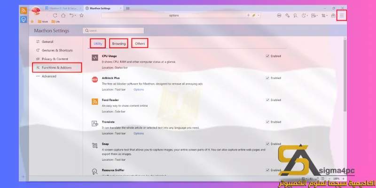
Task: Open the blue Maxnote sidebar icon
Action: 23,19
